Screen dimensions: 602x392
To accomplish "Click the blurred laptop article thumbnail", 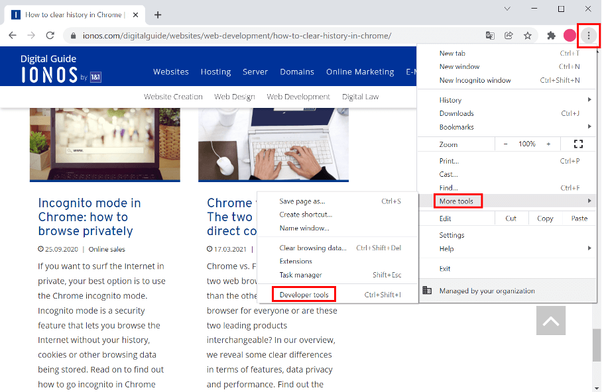I will (x=105, y=144).
